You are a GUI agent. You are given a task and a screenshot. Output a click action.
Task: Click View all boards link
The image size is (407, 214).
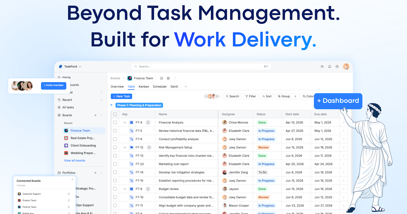(x=75, y=160)
